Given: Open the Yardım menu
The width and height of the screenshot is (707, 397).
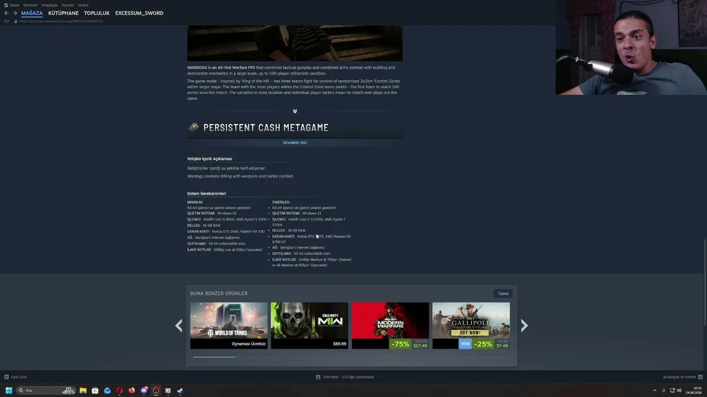Looking at the screenshot, I should (x=83, y=5).
